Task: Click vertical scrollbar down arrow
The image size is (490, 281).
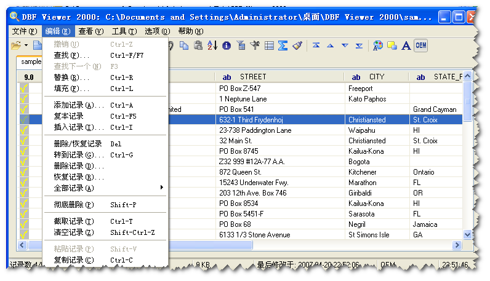Action: pyautogui.click(x=467, y=234)
